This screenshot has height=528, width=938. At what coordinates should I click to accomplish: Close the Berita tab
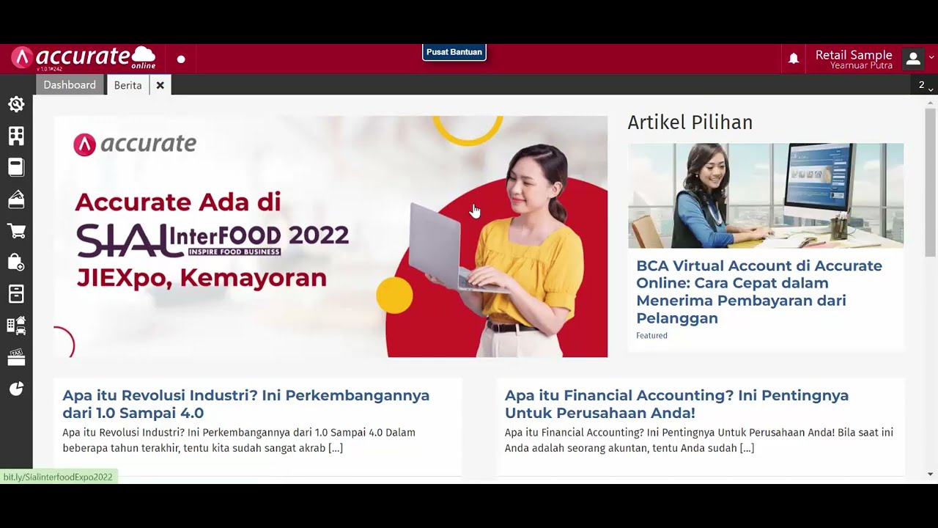(160, 85)
